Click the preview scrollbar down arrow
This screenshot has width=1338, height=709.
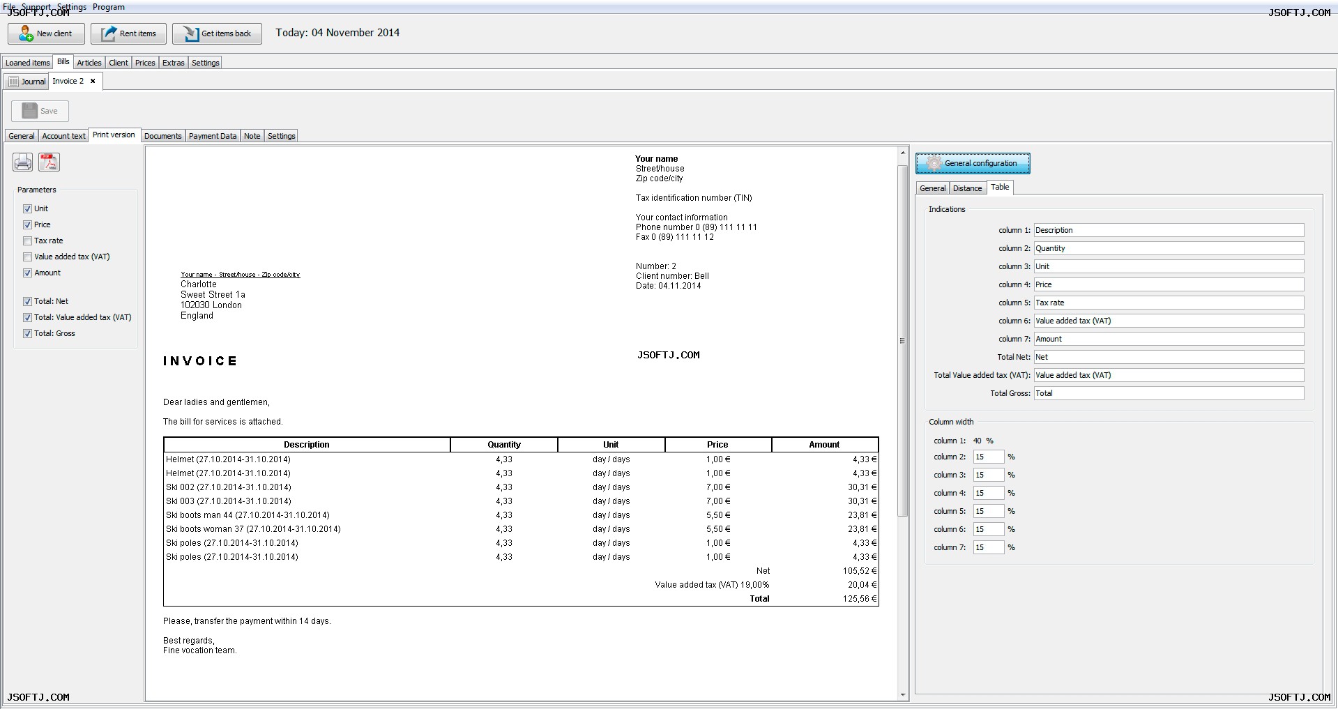[903, 695]
